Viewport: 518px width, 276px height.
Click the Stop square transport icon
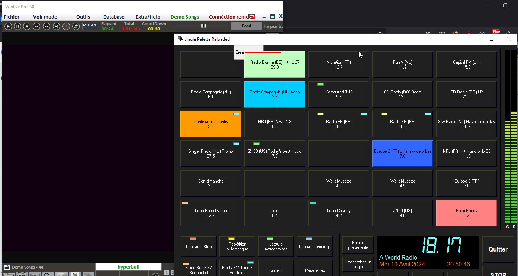[27, 26]
